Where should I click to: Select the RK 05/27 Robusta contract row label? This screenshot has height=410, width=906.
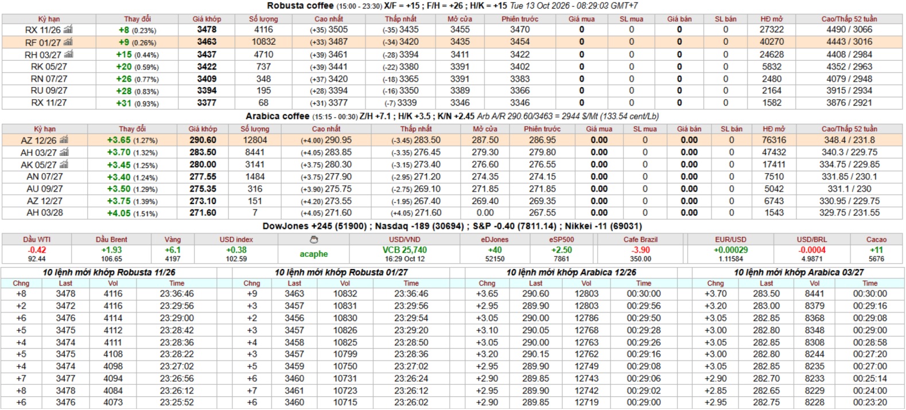pos(49,67)
